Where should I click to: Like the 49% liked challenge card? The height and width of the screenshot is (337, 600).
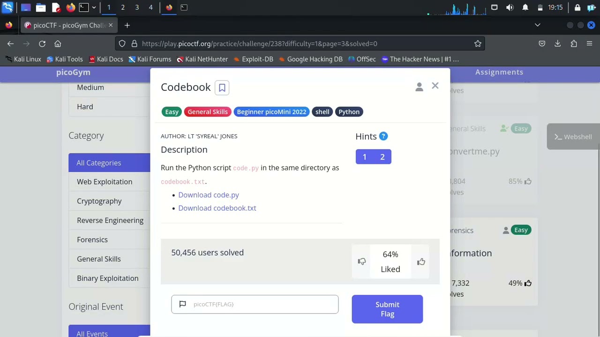528,283
